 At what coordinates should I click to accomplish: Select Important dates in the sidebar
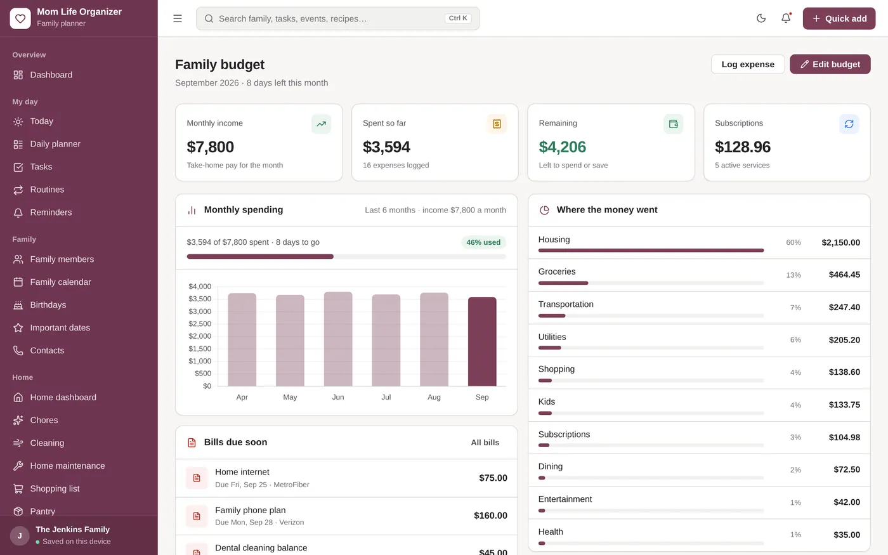79,328
